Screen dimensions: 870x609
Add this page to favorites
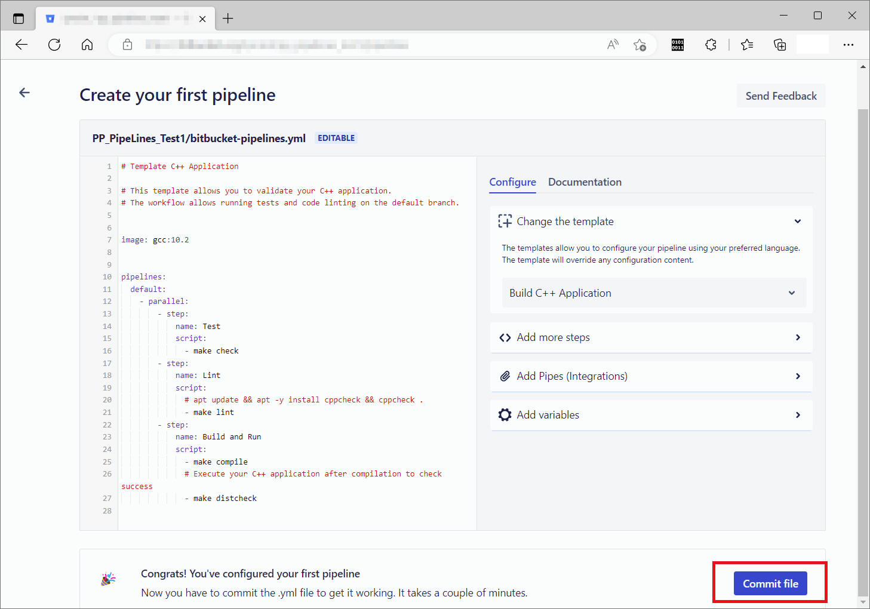(640, 45)
